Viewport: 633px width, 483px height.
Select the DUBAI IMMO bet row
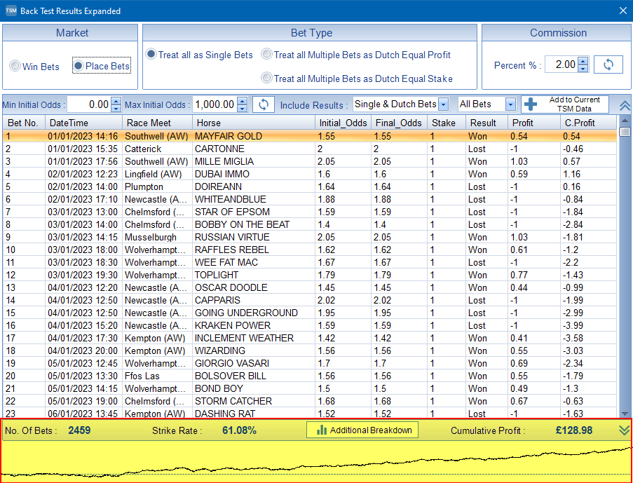pyautogui.click(x=223, y=174)
